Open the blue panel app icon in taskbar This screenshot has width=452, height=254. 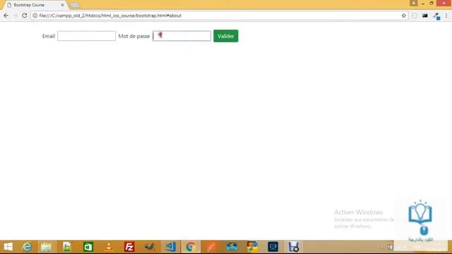pos(232,247)
